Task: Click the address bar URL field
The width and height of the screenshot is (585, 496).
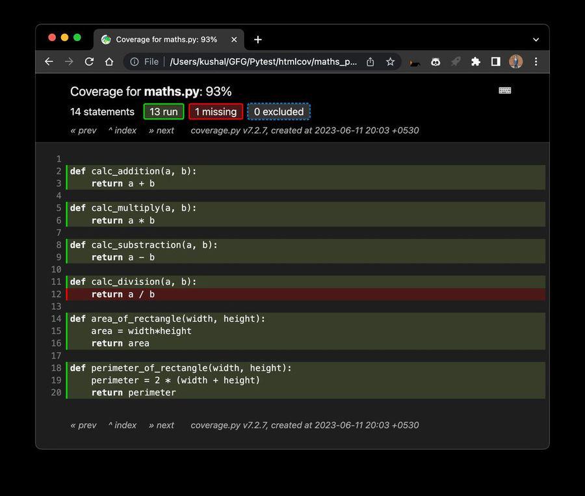Action: 263,61
